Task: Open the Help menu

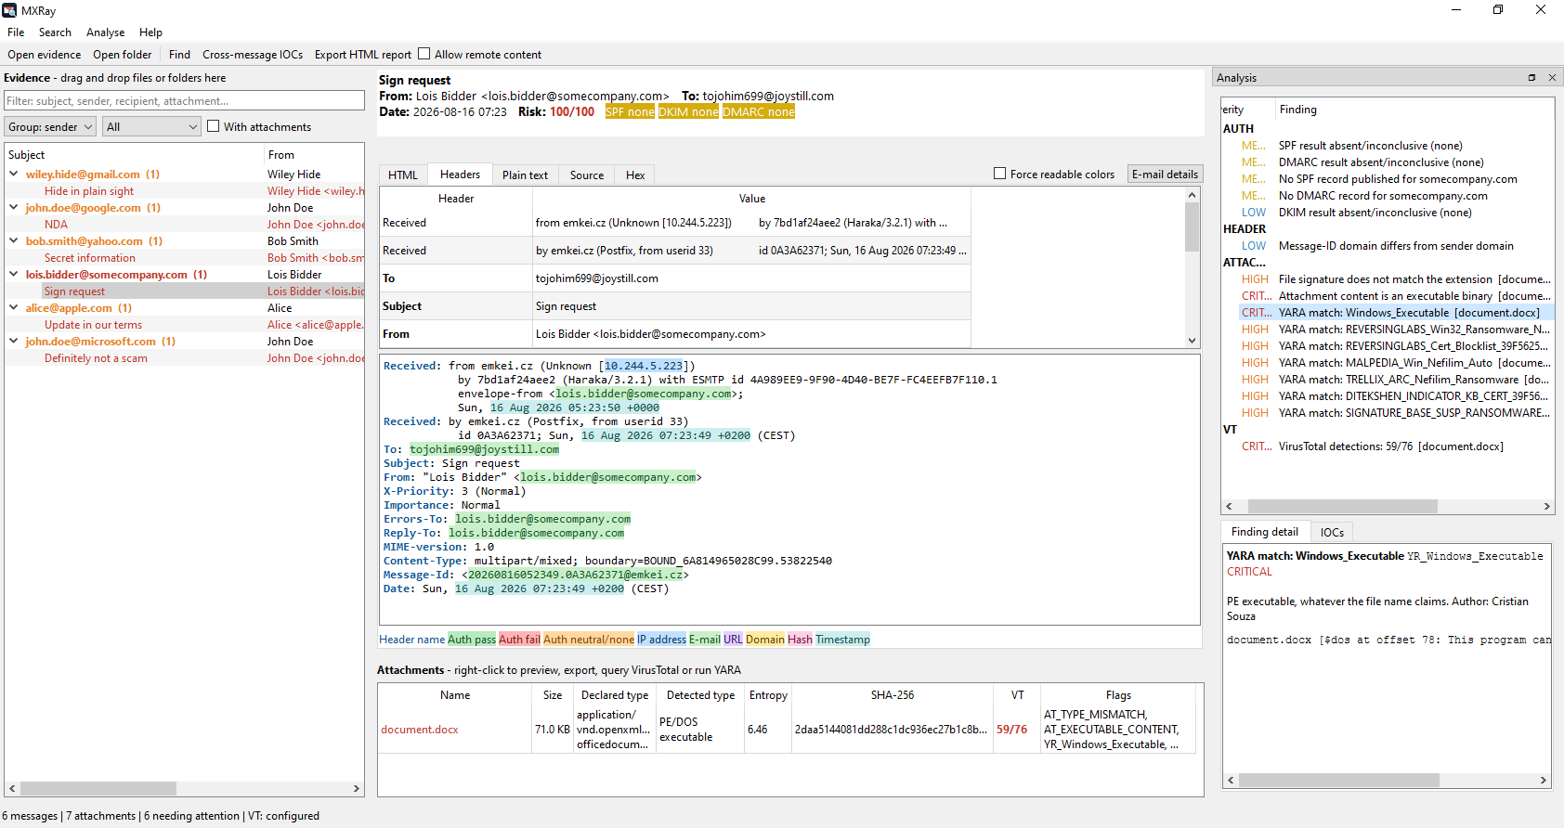Action: [150, 32]
